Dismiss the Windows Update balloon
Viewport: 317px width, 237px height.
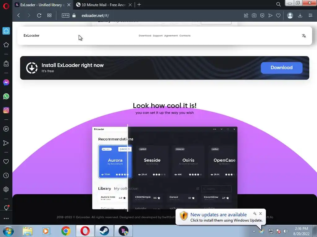pyautogui.click(x=261, y=214)
